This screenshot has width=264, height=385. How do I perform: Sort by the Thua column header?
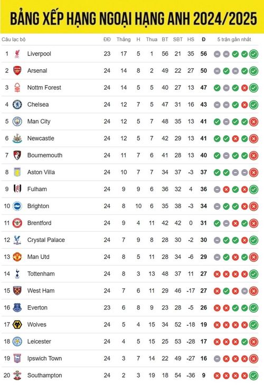point(152,40)
